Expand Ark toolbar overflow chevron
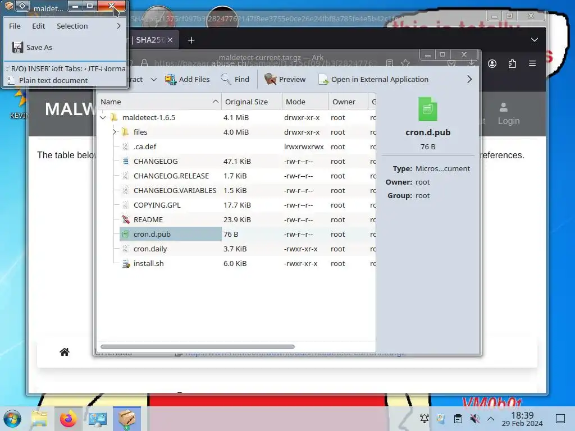The image size is (575, 431). pyautogui.click(x=469, y=79)
